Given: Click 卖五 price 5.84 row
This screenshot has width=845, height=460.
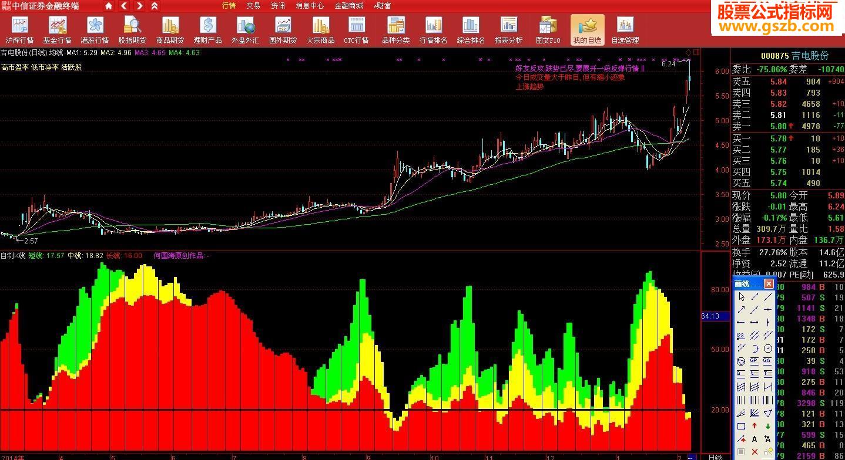Looking at the screenshot, I should [x=787, y=82].
